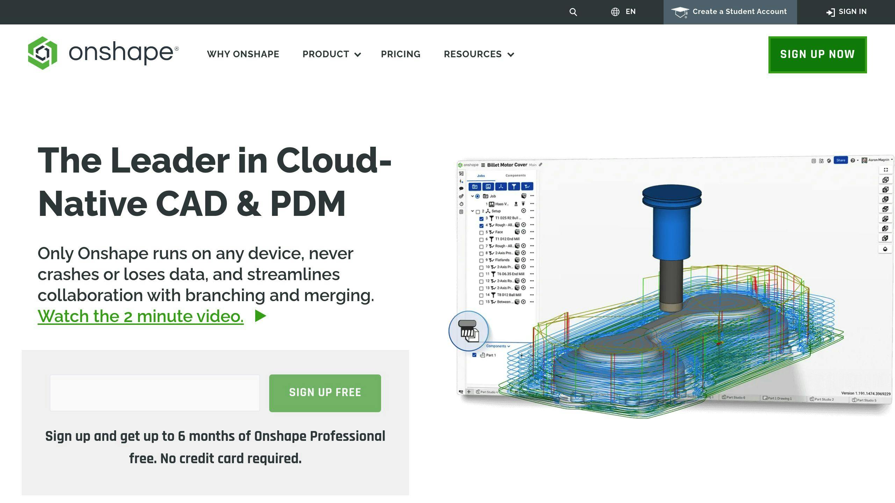The width and height of the screenshot is (895, 503).
Task: Click the SIGN UP NOW top-right button
Action: 817,54
